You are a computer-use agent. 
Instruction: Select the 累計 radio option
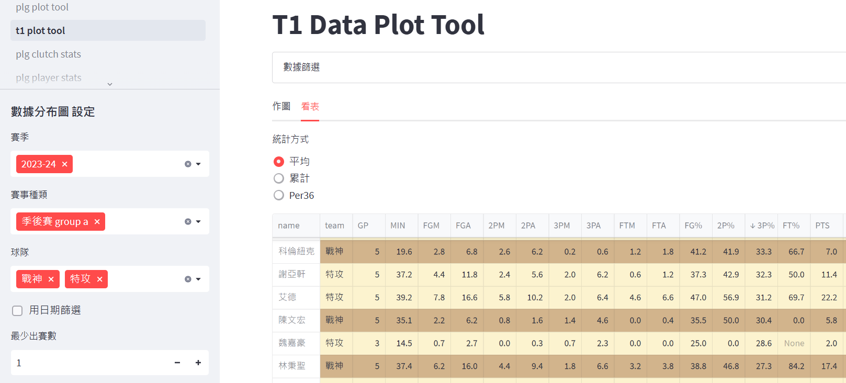(x=279, y=178)
